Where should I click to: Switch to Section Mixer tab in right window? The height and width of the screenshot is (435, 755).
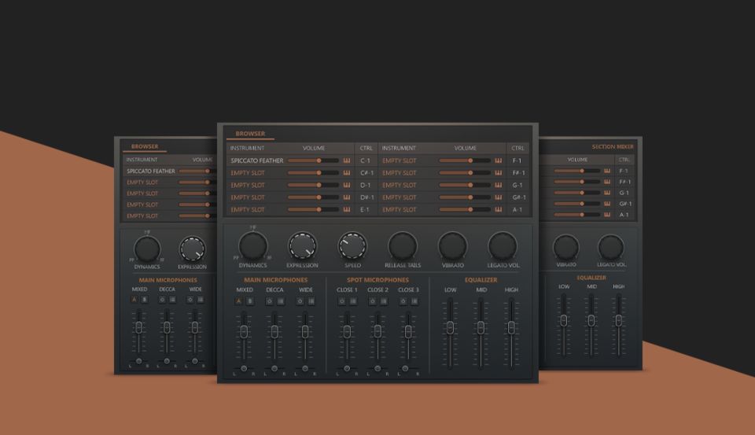[x=613, y=146]
